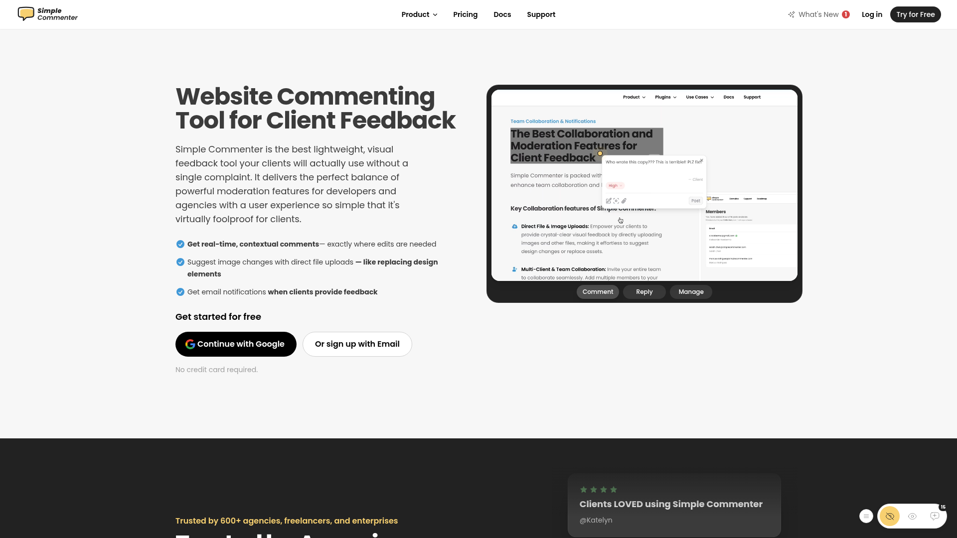Click the add comment speech bubble icon

(x=935, y=516)
